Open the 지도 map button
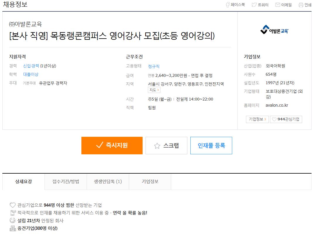This screenshot has height=235, width=313. (x=154, y=90)
